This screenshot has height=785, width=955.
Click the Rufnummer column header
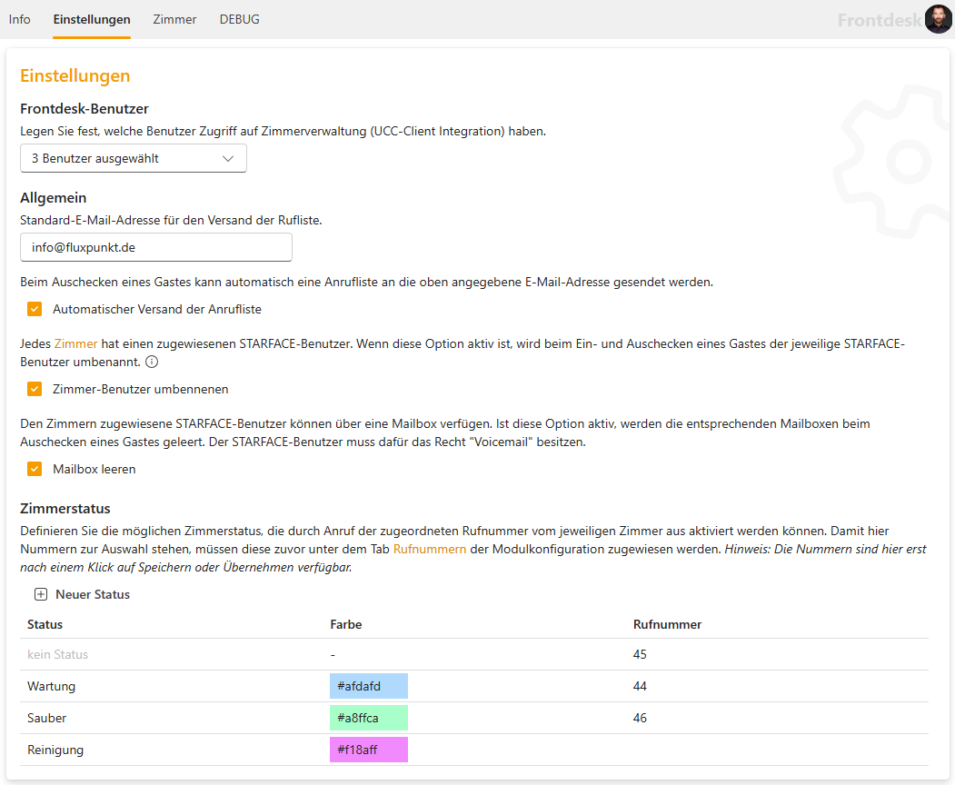668,624
